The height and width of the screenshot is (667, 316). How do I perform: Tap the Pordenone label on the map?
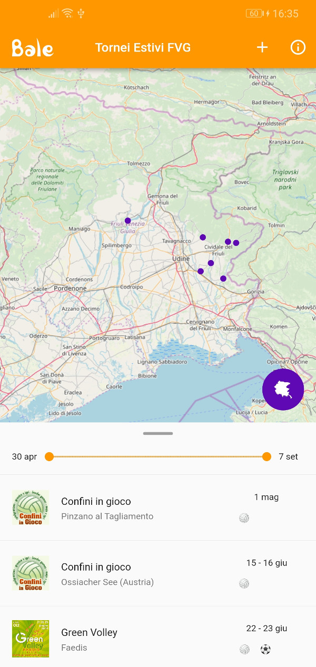[x=70, y=288]
